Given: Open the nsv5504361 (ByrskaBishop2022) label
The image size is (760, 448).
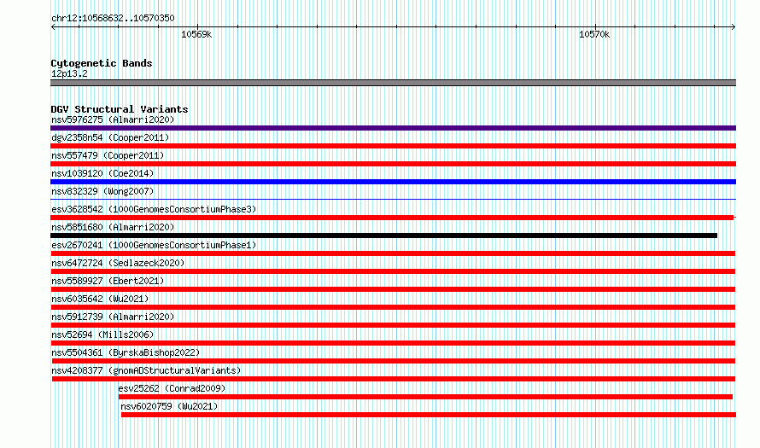Looking at the screenshot, I should pyautogui.click(x=126, y=352).
